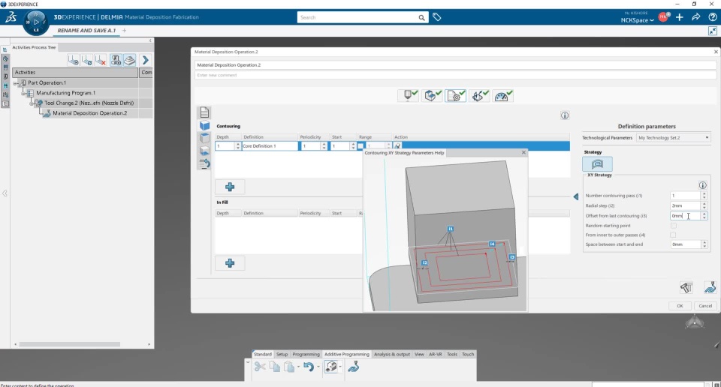Switch to the Programming tab
The image size is (721, 387).
(x=306, y=354)
